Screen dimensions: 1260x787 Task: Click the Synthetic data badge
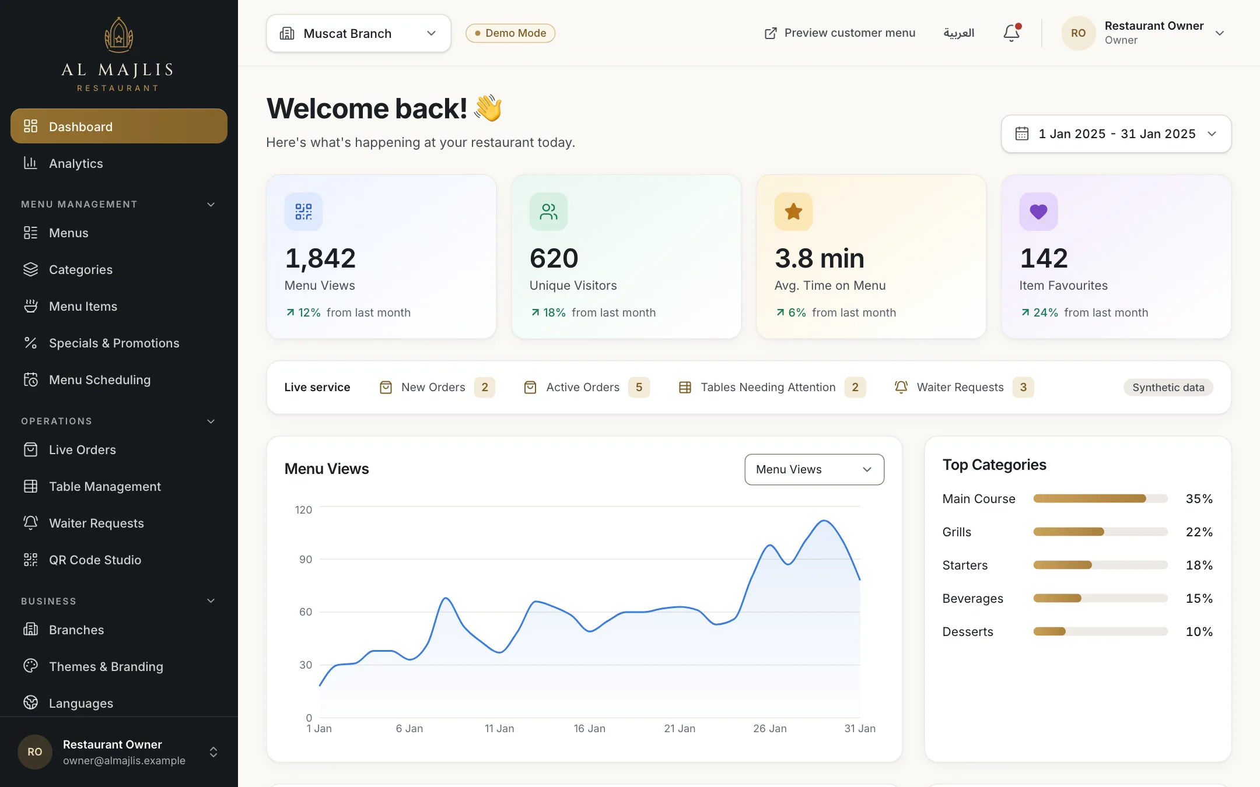[x=1168, y=387]
